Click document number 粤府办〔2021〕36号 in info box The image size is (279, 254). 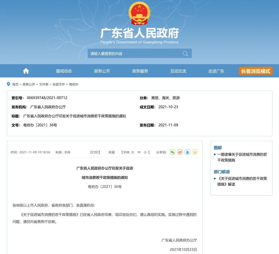point(40,125)
